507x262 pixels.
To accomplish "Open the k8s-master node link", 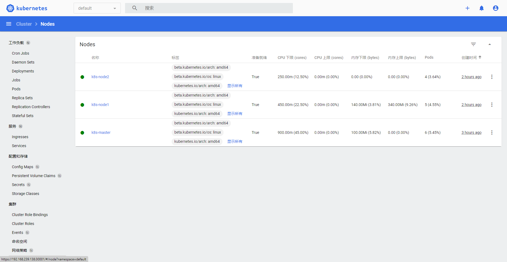I will tap(101, 132).
